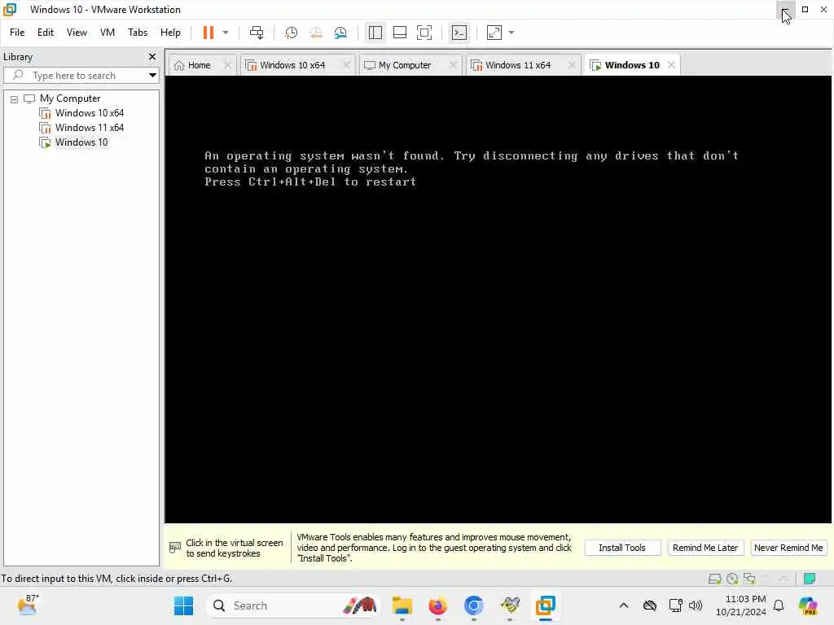Close the My Computer tab
The width and height of the screenshot is (834, 625).
(x=453, y=65)
